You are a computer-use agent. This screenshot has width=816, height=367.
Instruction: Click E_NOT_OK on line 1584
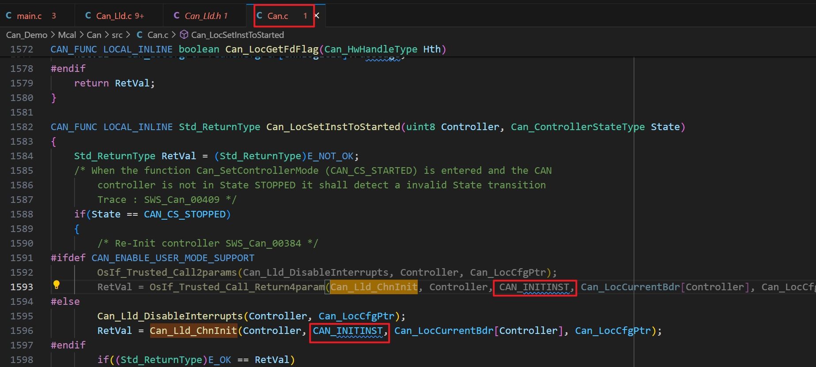tap(330, 156)
